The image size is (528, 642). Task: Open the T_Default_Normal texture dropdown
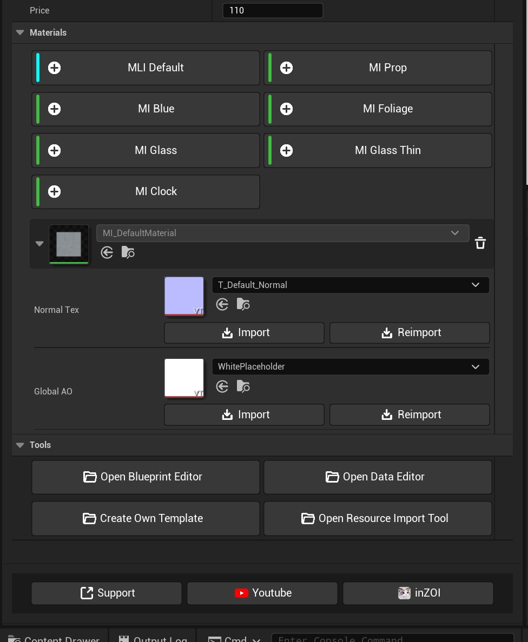[351, 285]
